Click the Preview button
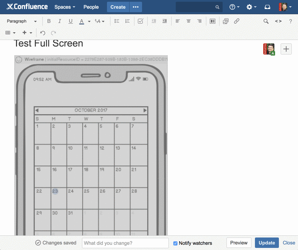Image resolution: width=298 pixels, height=250 pixels. point(239,243)
